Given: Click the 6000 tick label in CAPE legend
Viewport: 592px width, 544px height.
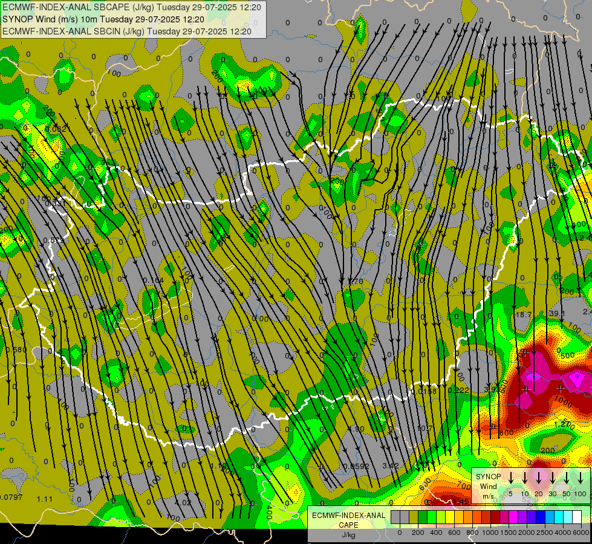Looking at the screenshot, I should [581, 533].
